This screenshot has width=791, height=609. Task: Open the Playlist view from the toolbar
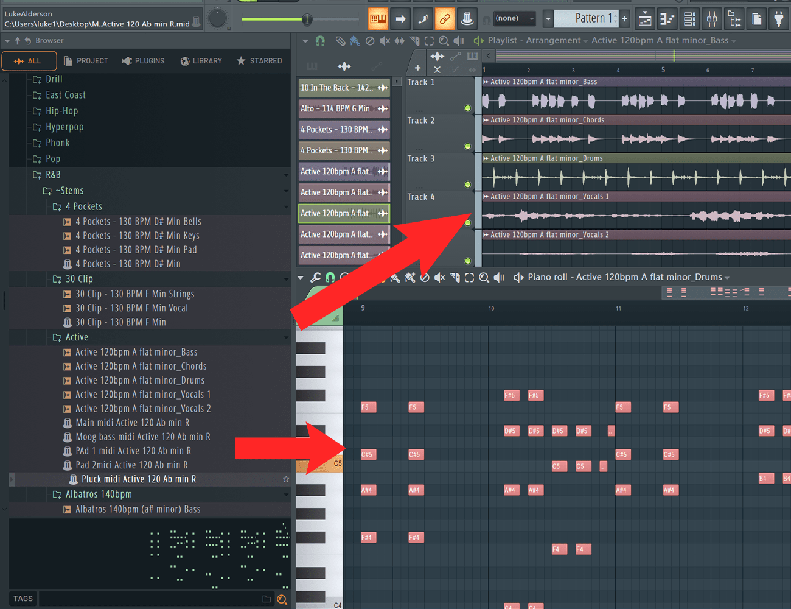[x=645, y=19]
